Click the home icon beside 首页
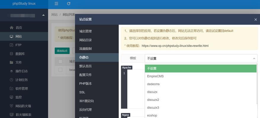 pos(12,28)
